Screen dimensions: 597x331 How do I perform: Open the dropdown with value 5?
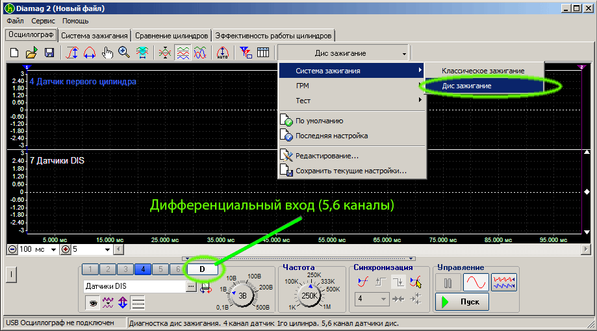click(x=107, y=250)
